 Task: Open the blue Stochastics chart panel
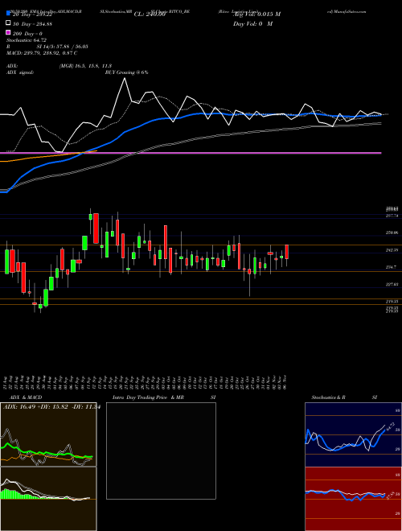point(353,434)
